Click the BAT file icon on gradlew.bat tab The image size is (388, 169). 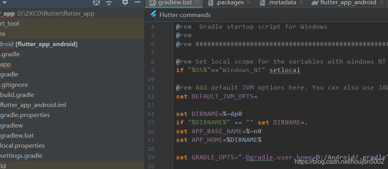152,3
